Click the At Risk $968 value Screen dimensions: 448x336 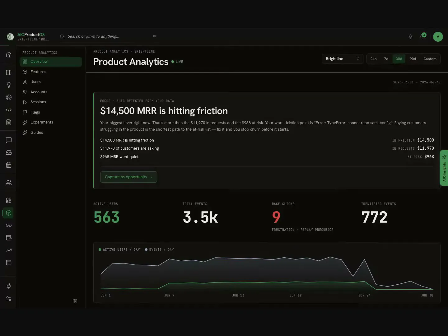click(x=429, y=157)
